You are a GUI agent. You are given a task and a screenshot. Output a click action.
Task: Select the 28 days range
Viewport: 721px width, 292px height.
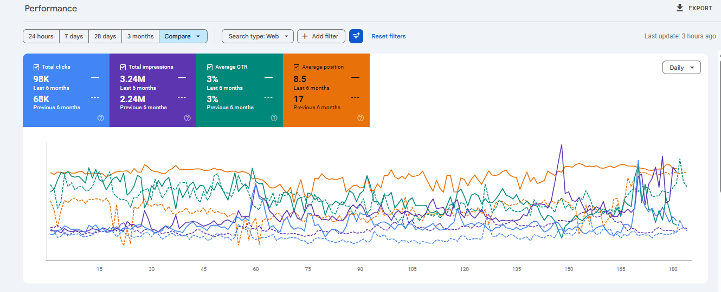105,36
